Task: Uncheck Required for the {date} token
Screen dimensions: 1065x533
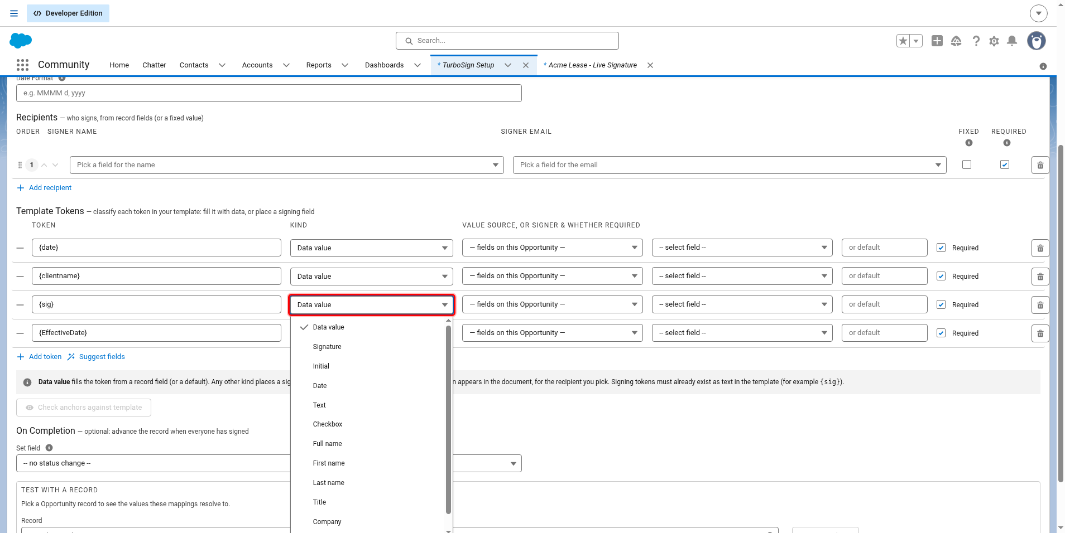Action: 941,248
